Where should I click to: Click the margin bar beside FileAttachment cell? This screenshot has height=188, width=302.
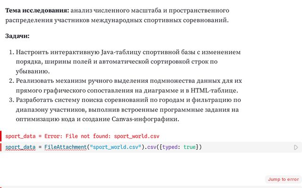click(1, 147)
